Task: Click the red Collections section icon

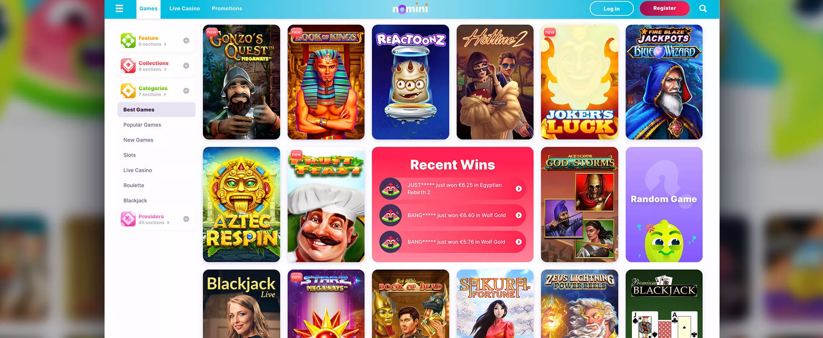Action: 128,66
